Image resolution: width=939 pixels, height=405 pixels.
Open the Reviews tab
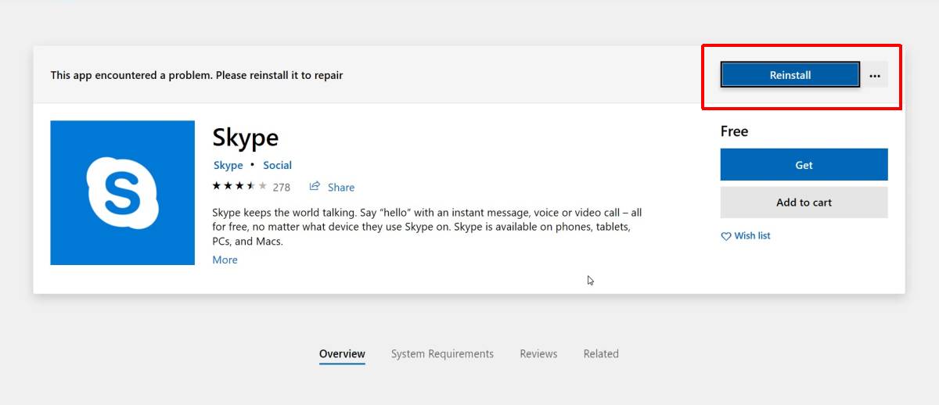(x=538, y=354)
